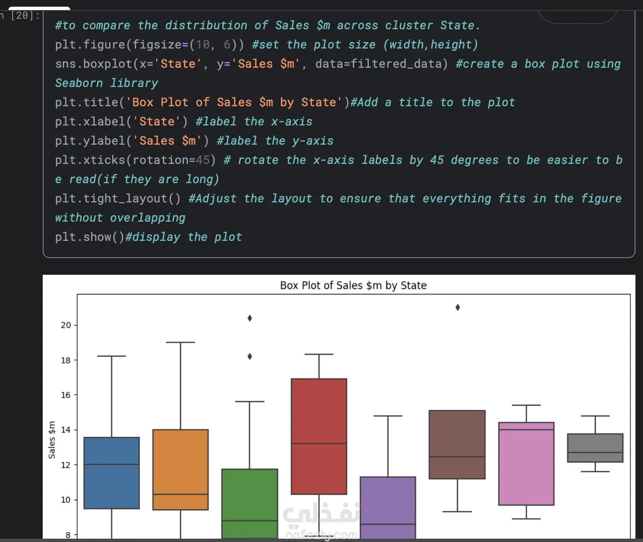643x542 pixels.
Task: Click the lower outlier above the green box
Action: pyautogui.click(x=250, y=356)
